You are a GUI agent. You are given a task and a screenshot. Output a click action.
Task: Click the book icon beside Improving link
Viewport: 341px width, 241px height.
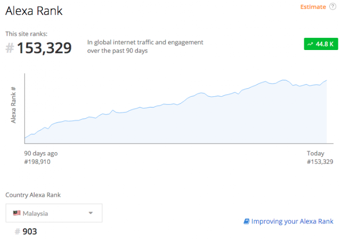click(247, 221)
